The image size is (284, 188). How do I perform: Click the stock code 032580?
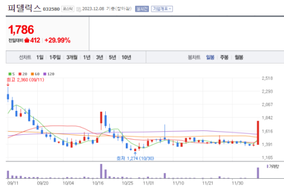(x=51, y=9)
